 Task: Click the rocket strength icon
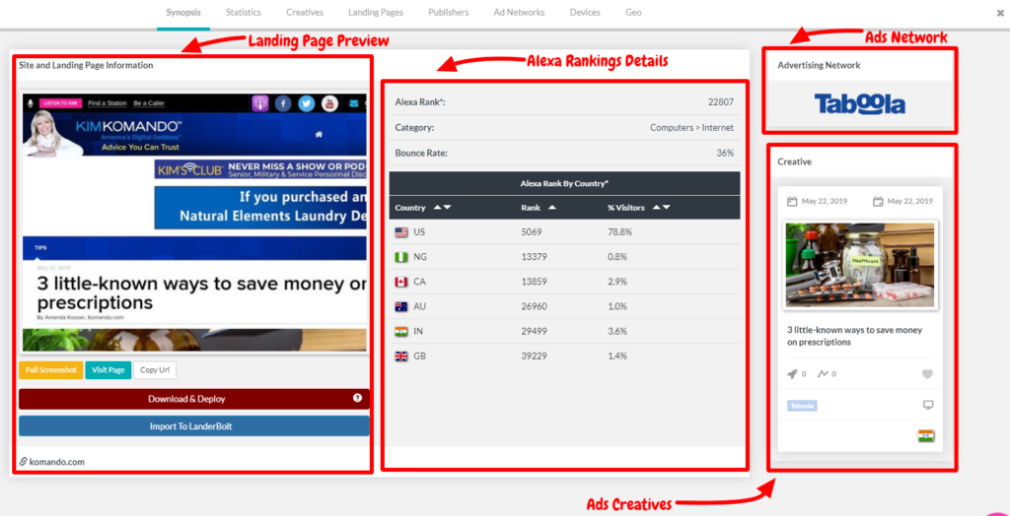pos(792,374)
